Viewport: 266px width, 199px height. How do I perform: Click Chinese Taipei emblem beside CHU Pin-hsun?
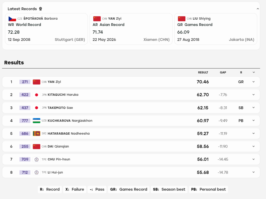tap(37, 159)
